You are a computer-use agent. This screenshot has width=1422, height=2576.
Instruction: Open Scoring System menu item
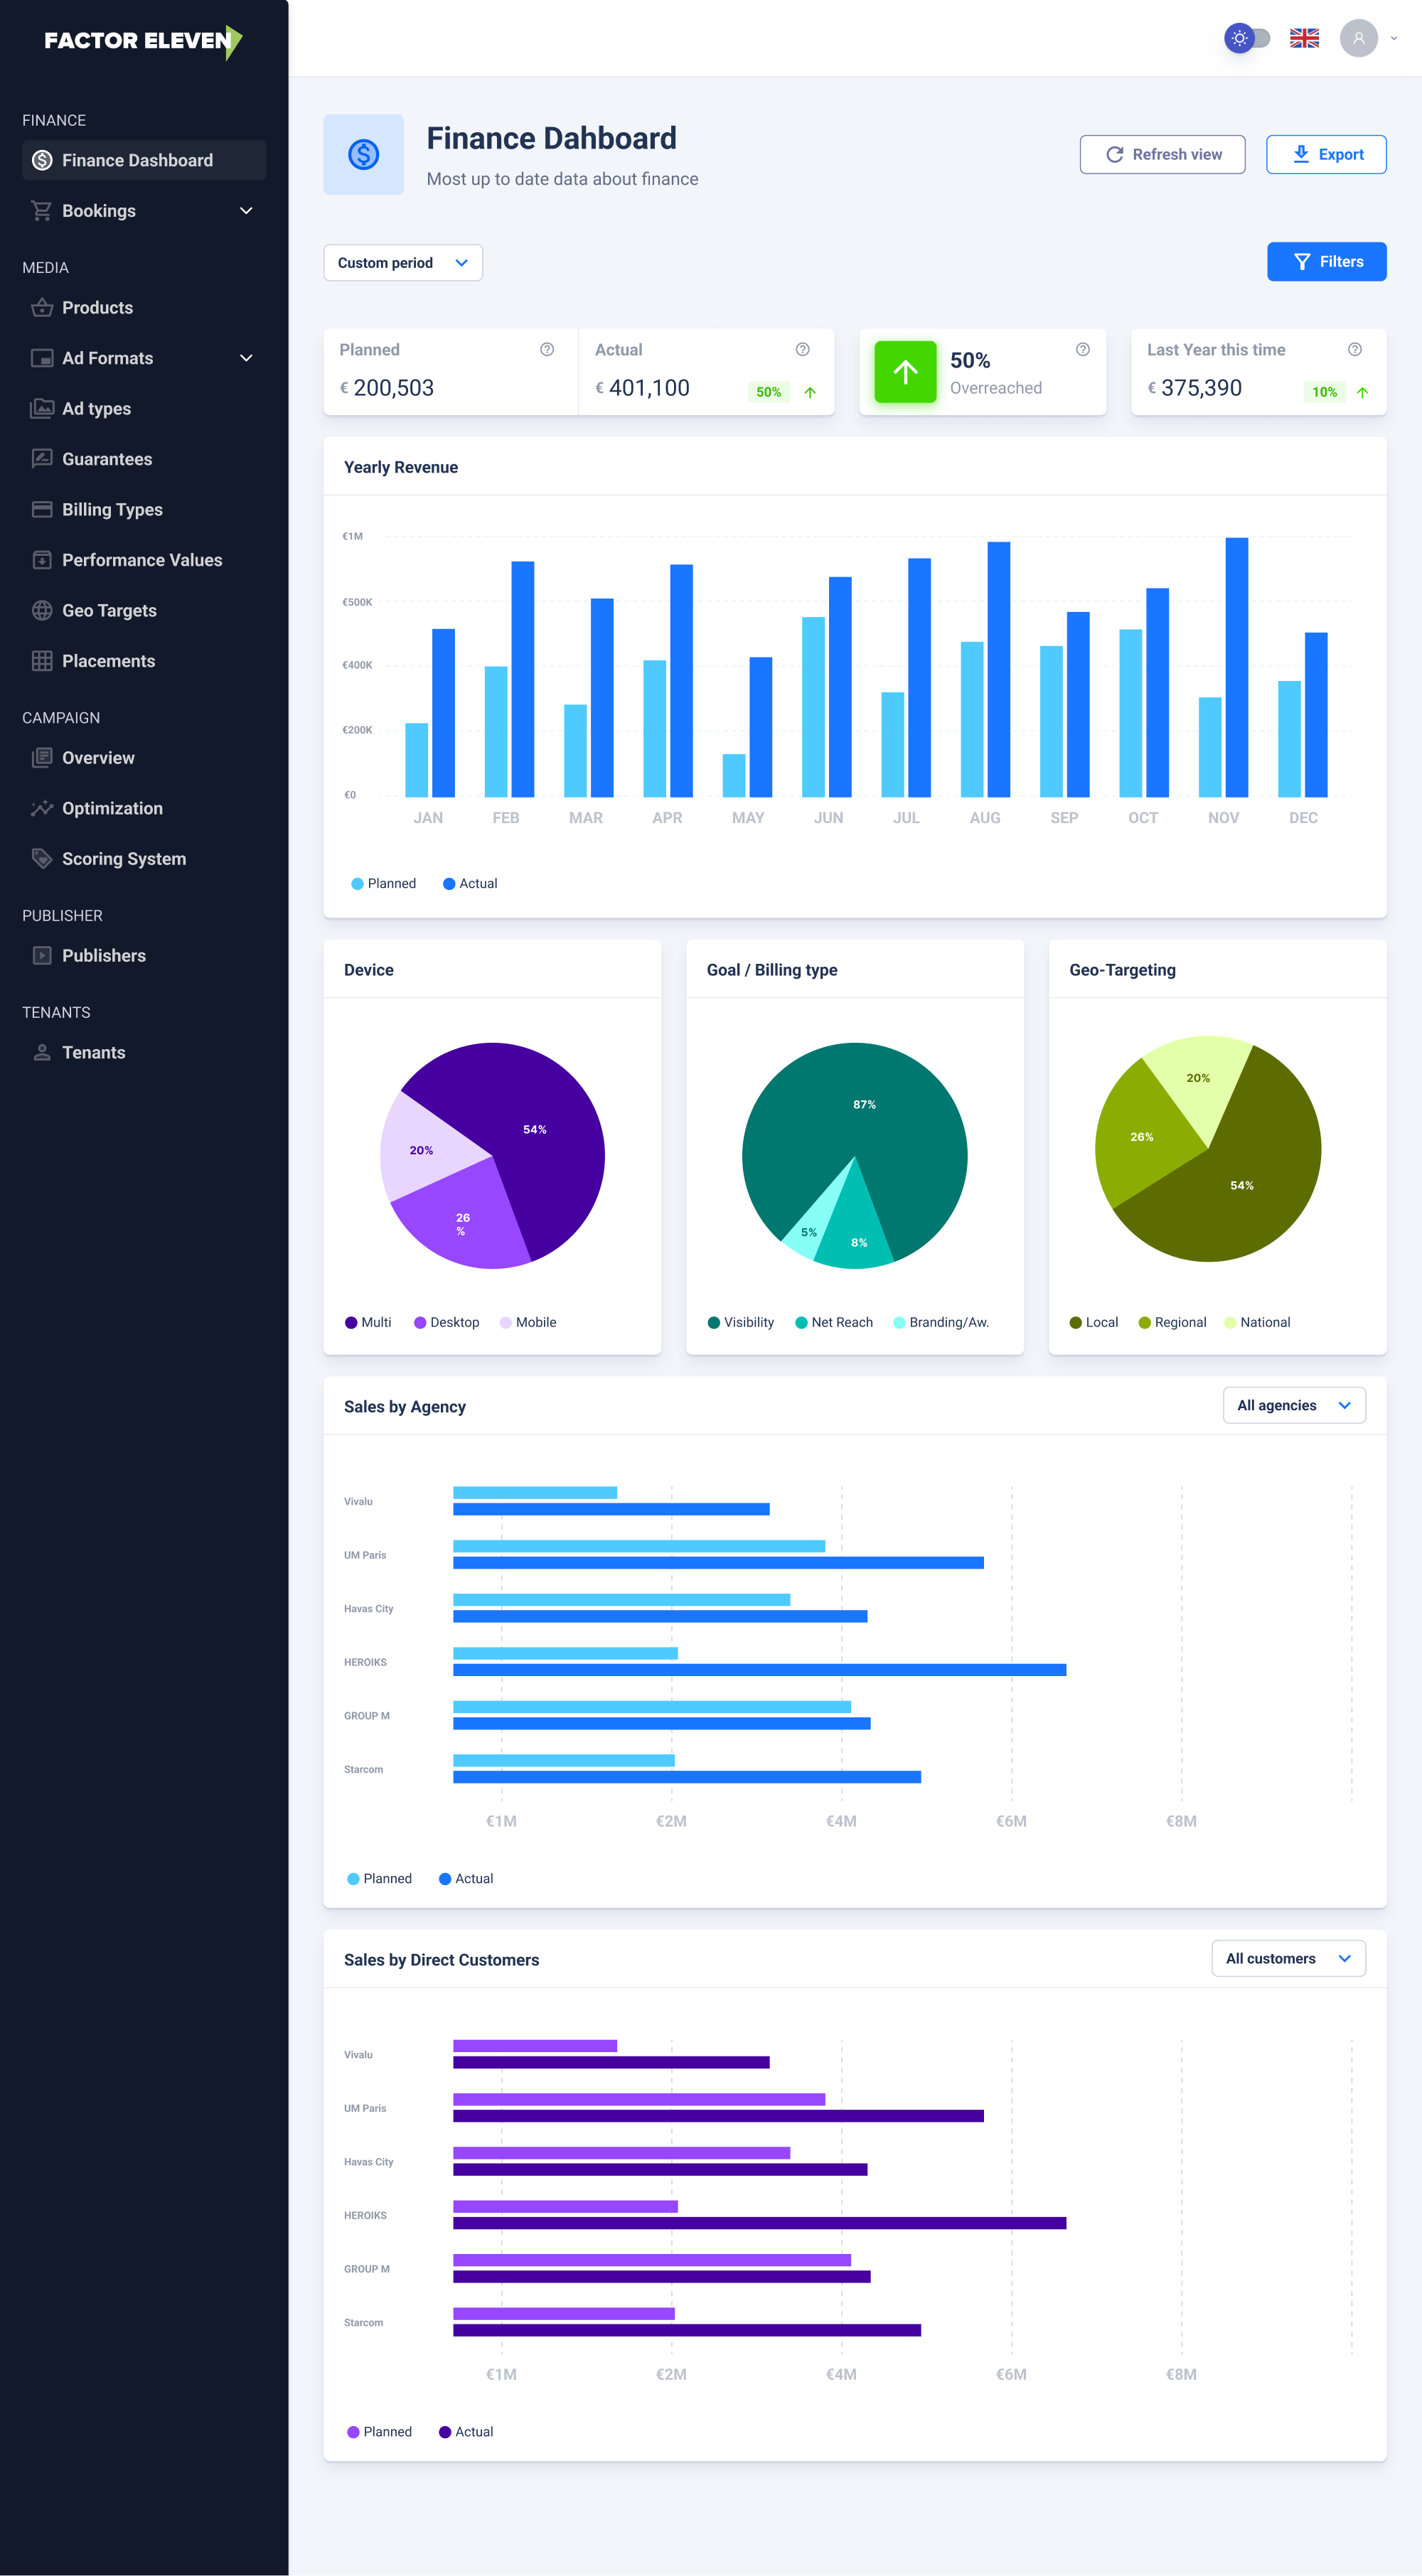[144, 859]
